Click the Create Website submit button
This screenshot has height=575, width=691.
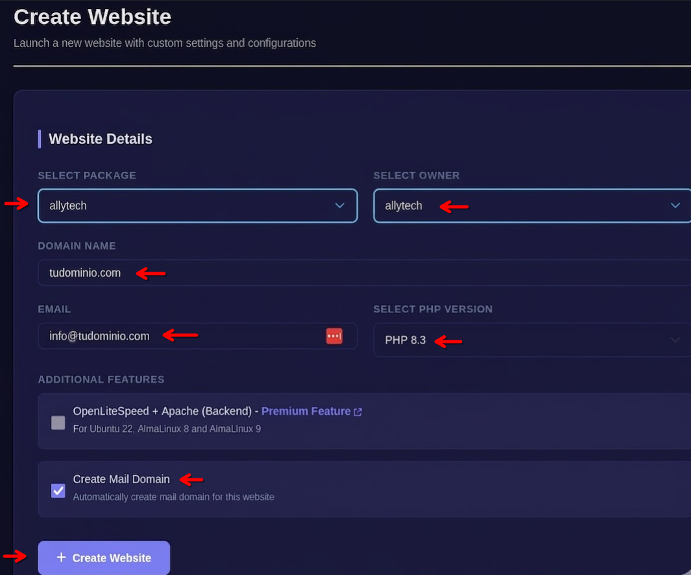104,557
